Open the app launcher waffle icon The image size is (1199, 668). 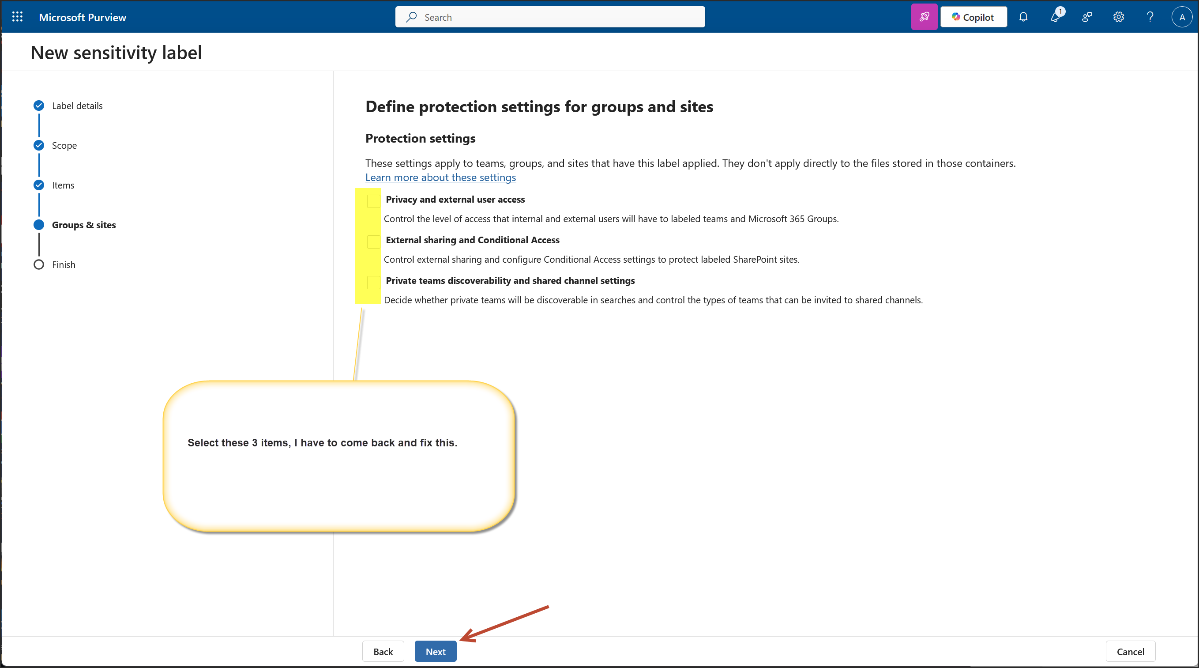[17, 17]
